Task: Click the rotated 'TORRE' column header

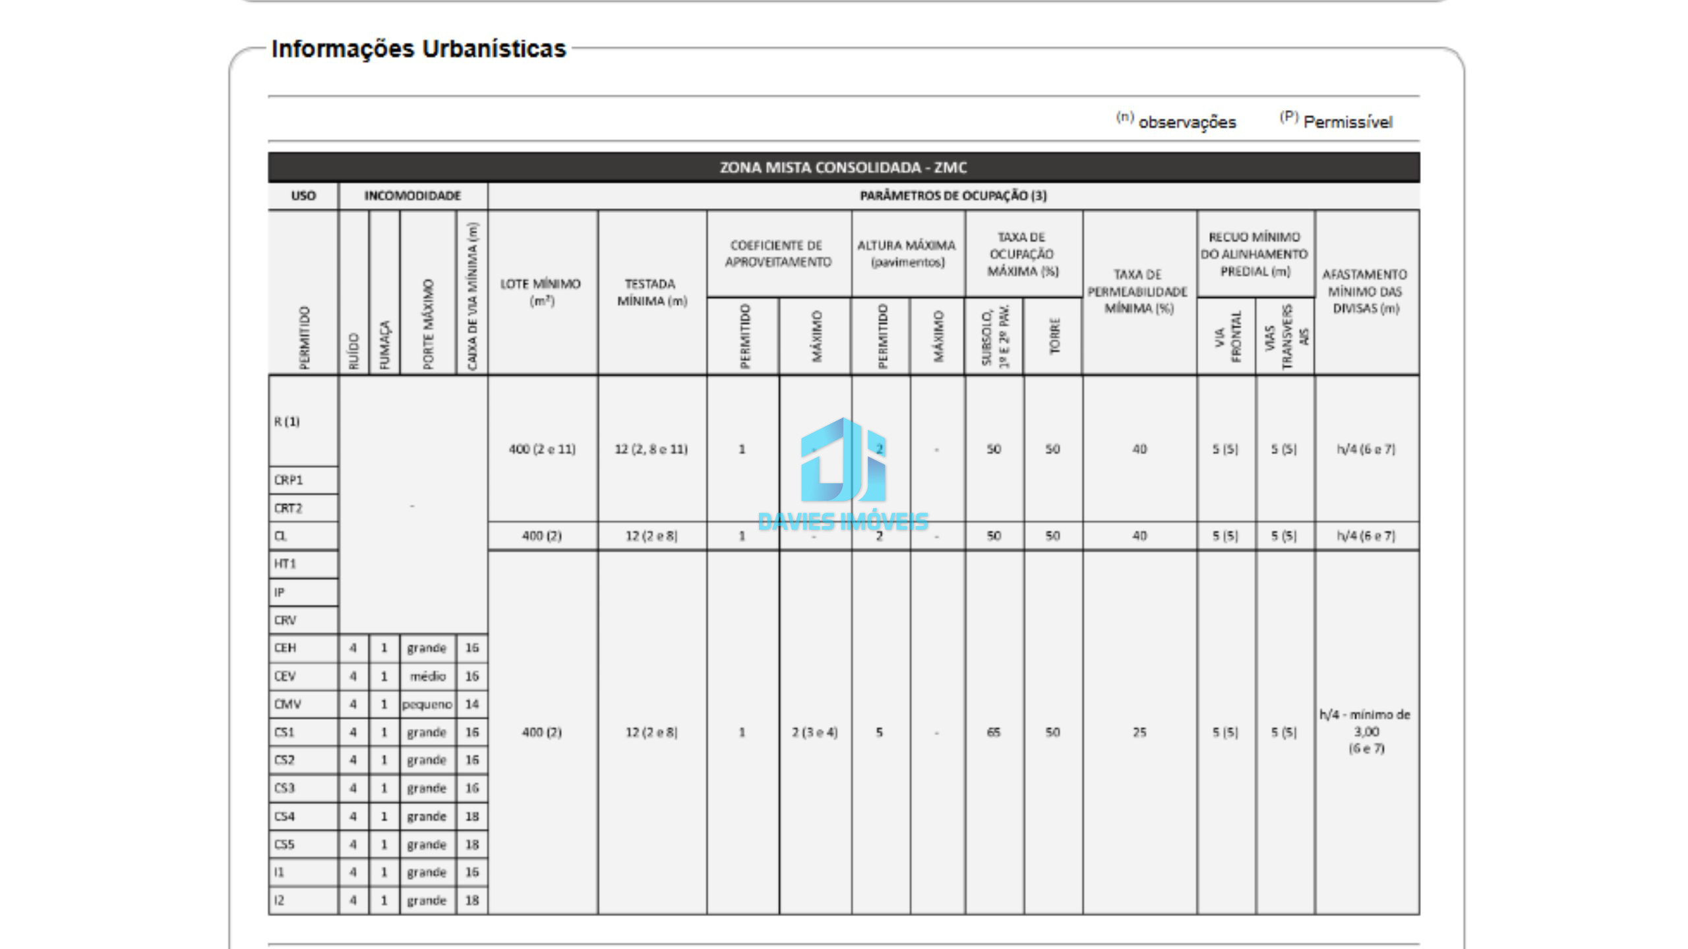Action: click(x=1054, y=336)
